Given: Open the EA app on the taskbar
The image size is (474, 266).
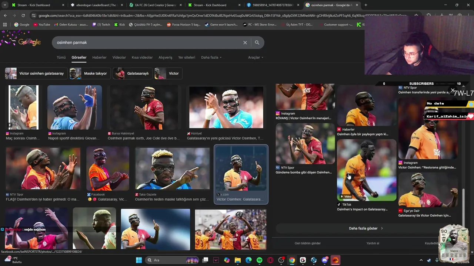Looking at the screenshot, I should (336, 260).
